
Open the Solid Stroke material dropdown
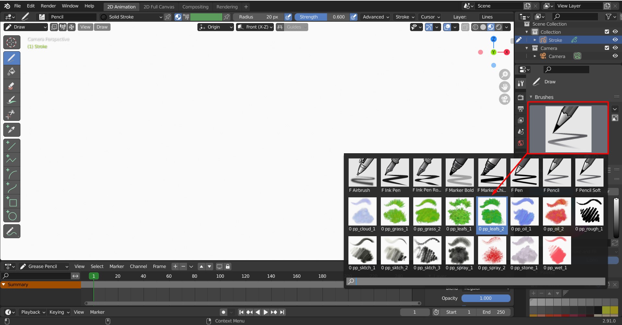(131, 17)
